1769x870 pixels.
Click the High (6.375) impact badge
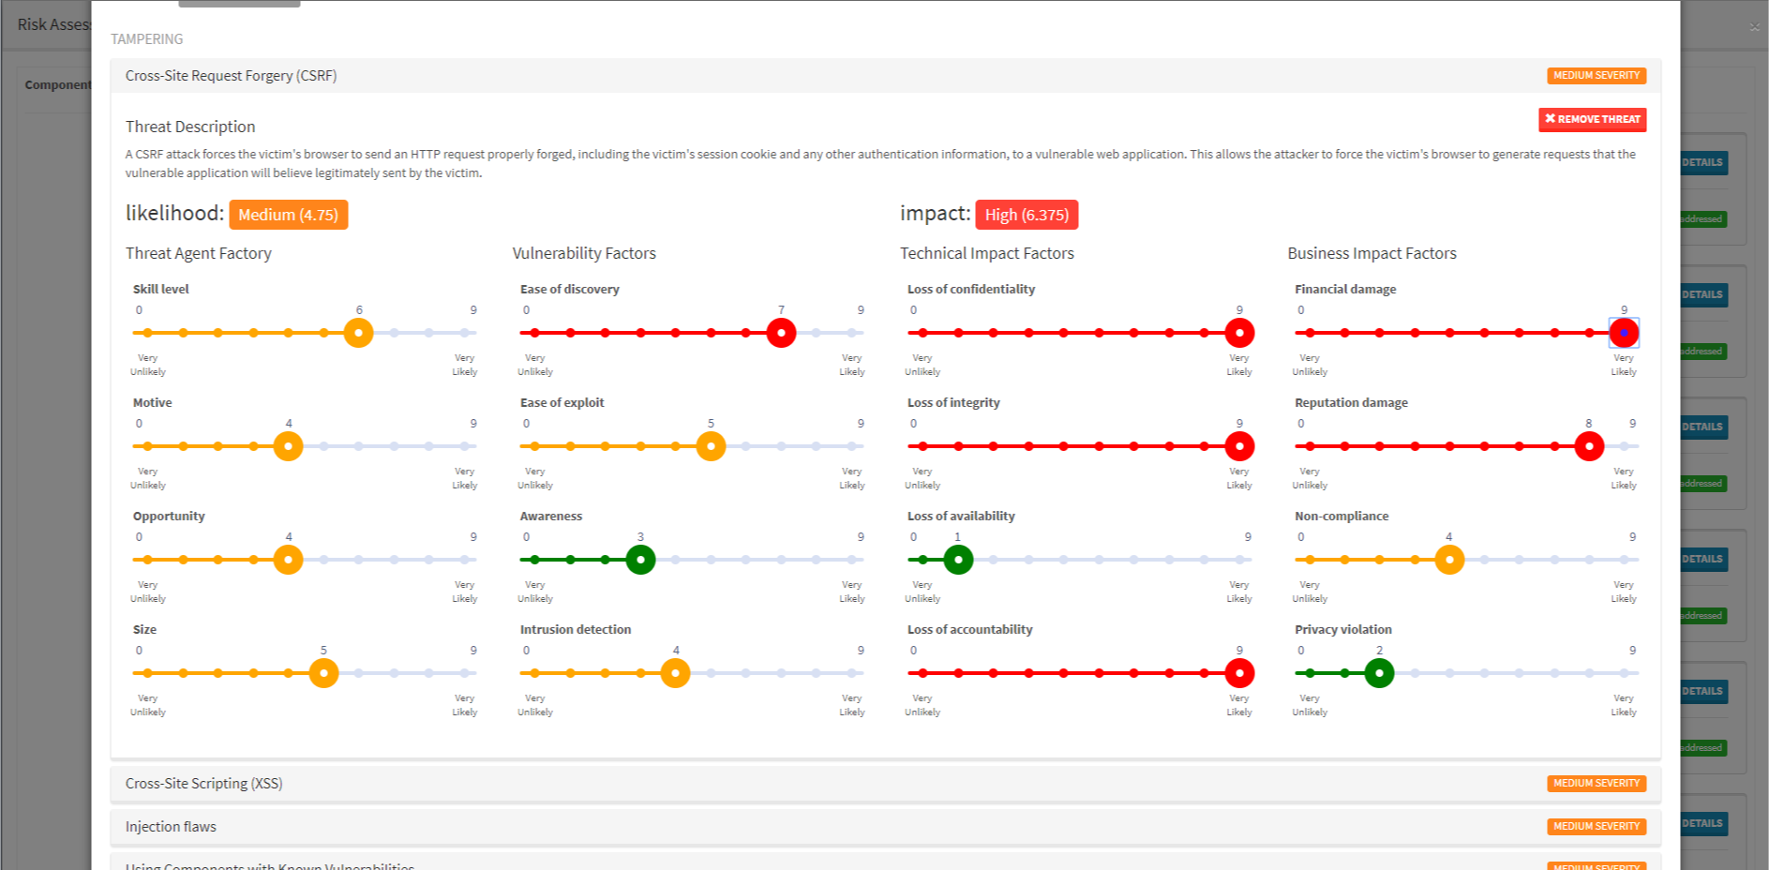point(1027,215)
